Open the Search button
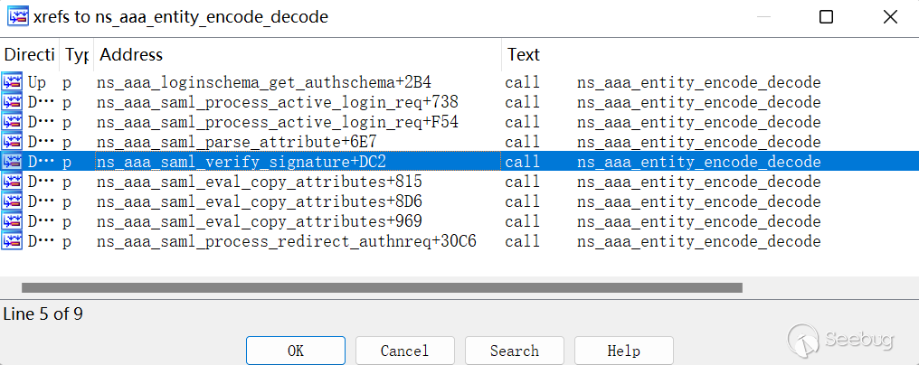Image resolution: width=919 pixels, height=365 pixels. point(515,351)
